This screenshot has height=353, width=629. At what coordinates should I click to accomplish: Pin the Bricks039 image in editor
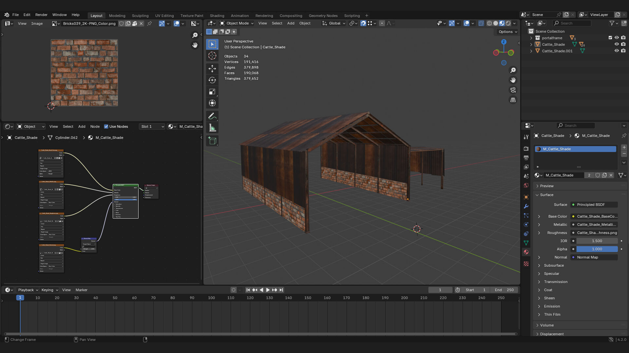tap(149, 24)
